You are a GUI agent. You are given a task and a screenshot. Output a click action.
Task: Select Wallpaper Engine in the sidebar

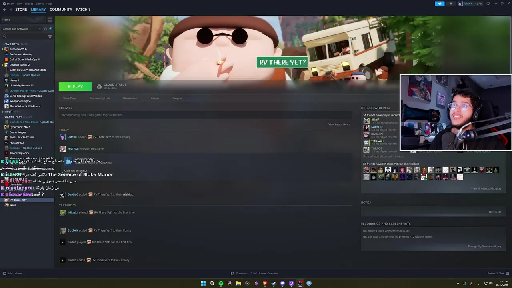pos(20,101)
